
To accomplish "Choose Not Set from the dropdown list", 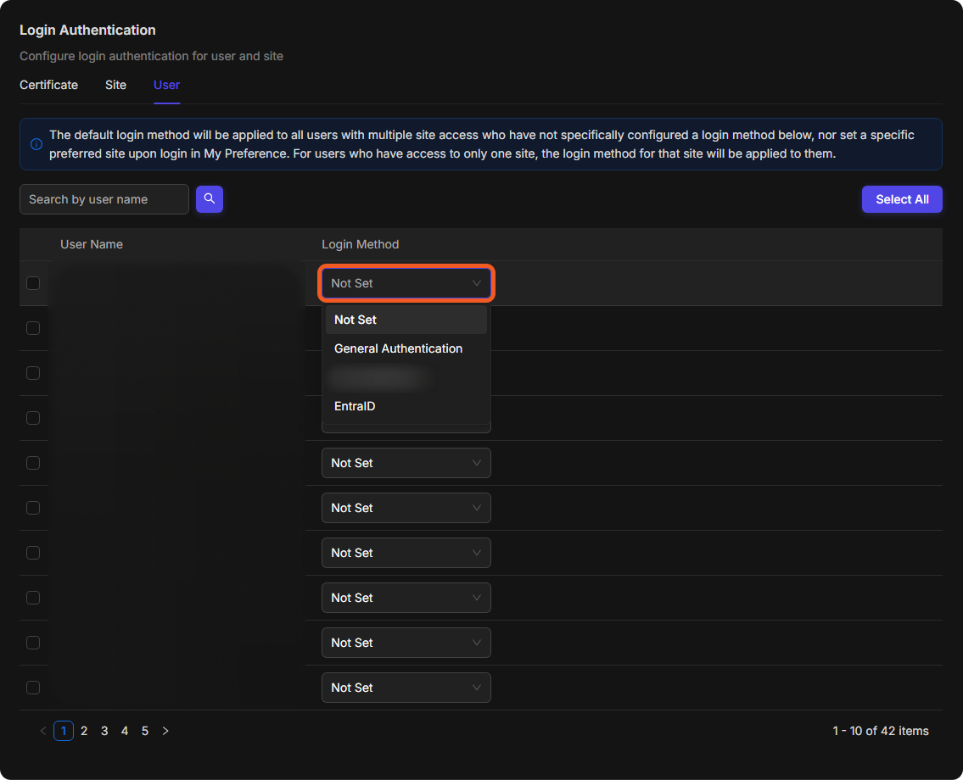I will pyautogui.click(x=406, y=320).
